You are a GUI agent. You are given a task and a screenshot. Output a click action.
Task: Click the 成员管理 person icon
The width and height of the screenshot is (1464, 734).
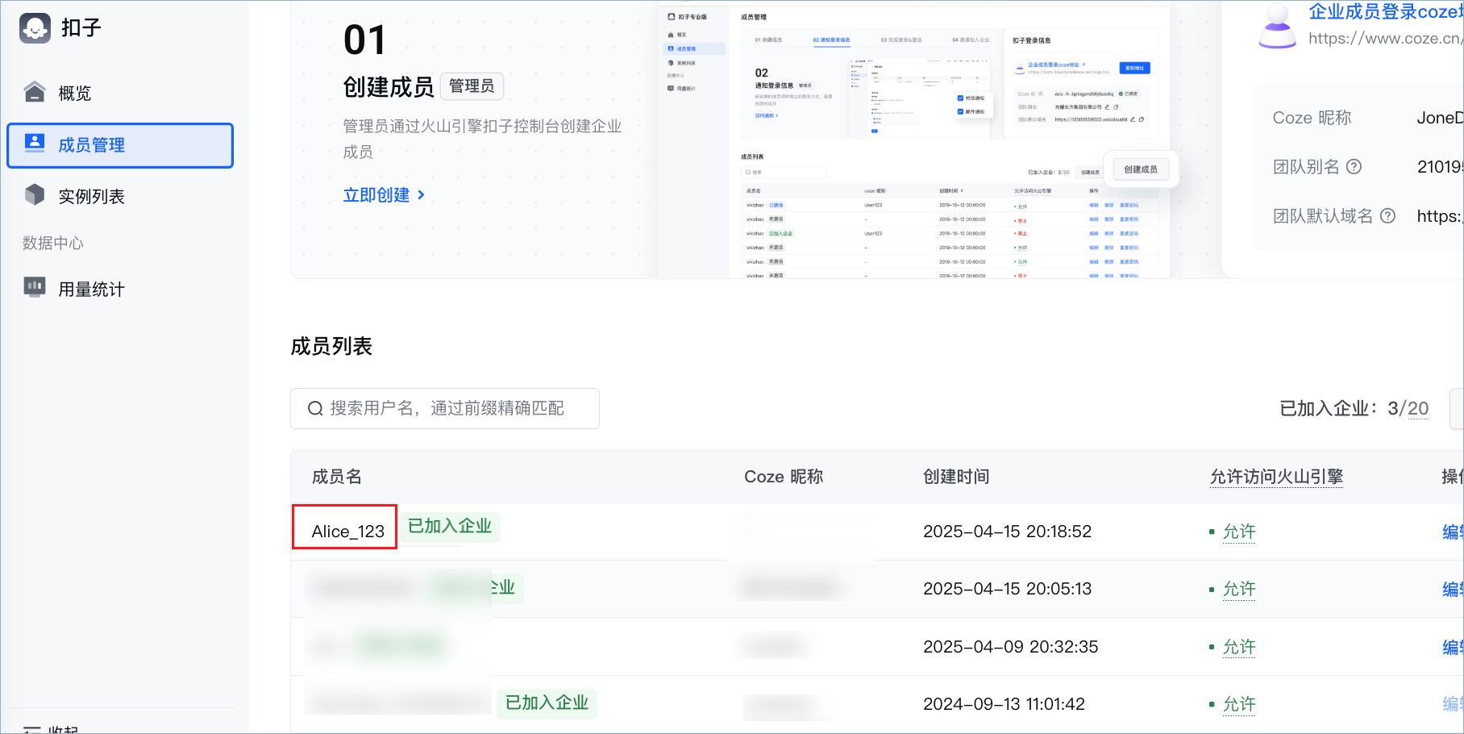tap(35, 144)
